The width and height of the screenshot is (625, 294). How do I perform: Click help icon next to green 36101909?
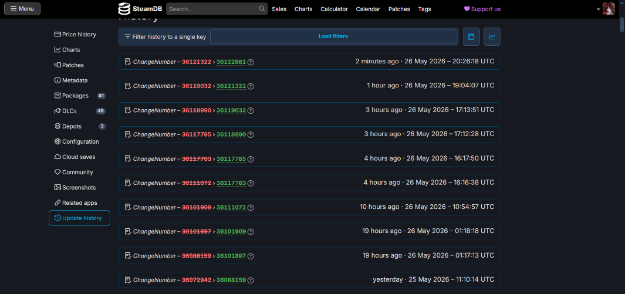coord(251,232)
